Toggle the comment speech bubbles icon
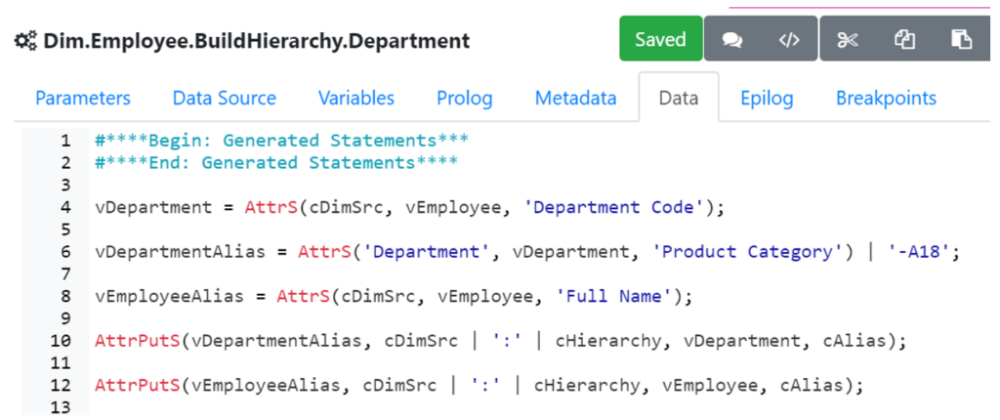The image size is (1000, 420). click(731, 40)
